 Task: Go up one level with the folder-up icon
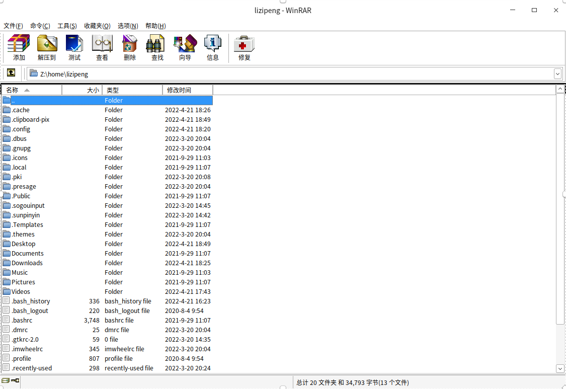point(11,72)
